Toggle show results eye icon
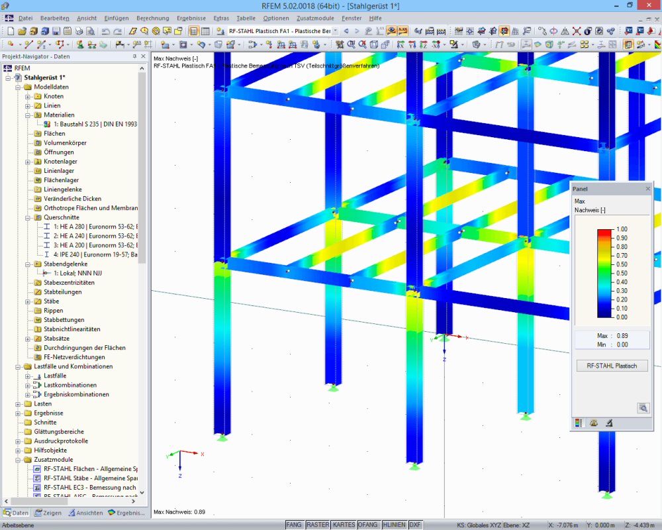Image resolution: width=662 pixels, height=530 pixels. (391, 31)
